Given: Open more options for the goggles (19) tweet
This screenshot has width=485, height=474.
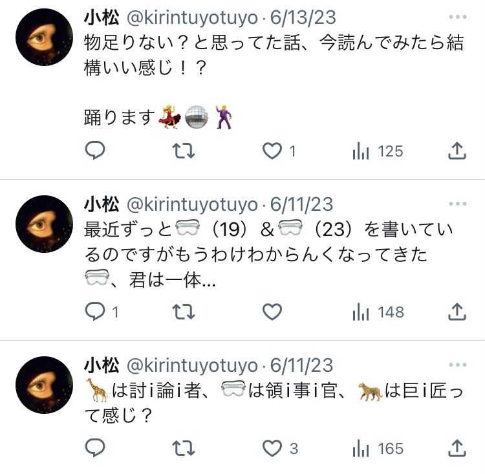Looking at the screenshot, I should [457, 204].
